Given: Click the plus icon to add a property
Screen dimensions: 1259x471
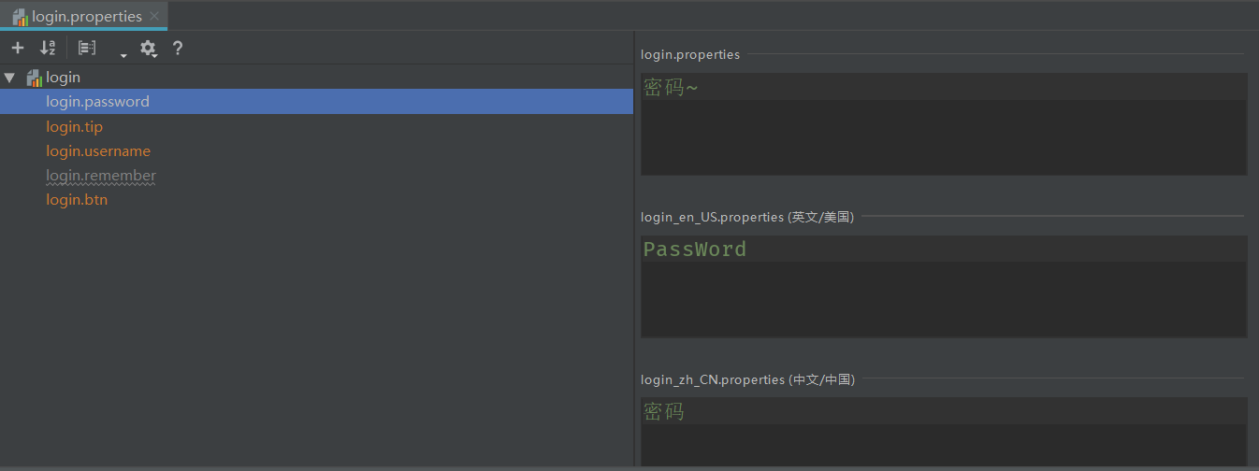Looking at the screenshot, I should coord(18,48).
